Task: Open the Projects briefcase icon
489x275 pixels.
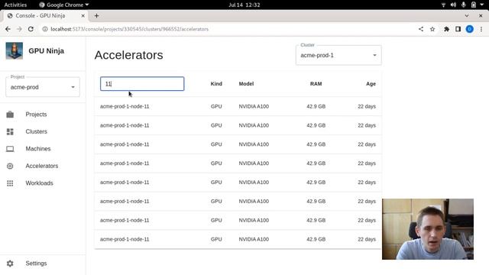Action: (x=10, y=115)
